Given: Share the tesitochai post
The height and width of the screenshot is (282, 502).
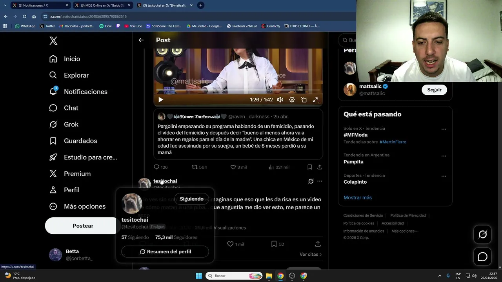Looking at the screenshot, I should pos(318,244).
